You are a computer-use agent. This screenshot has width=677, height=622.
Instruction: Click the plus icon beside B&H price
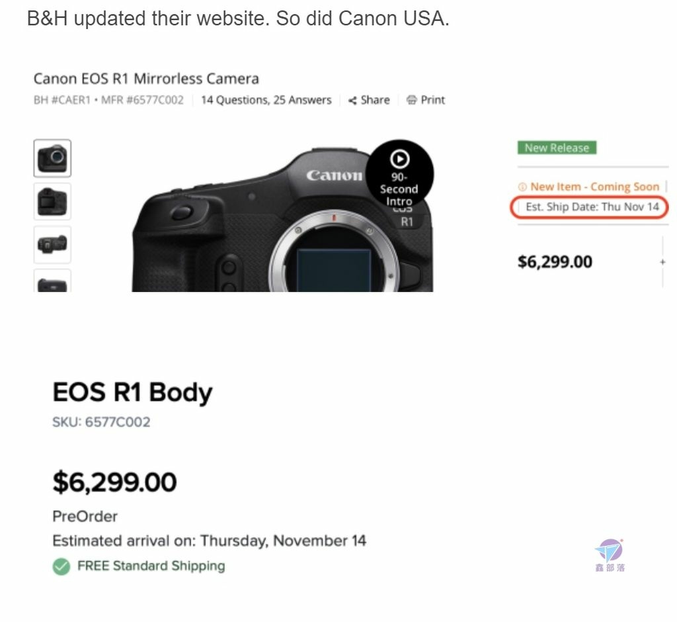tap(662, 262)
